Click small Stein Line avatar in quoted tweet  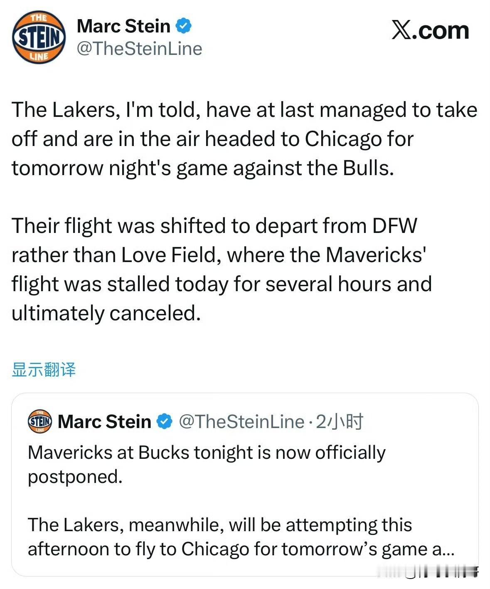(39, 421)
